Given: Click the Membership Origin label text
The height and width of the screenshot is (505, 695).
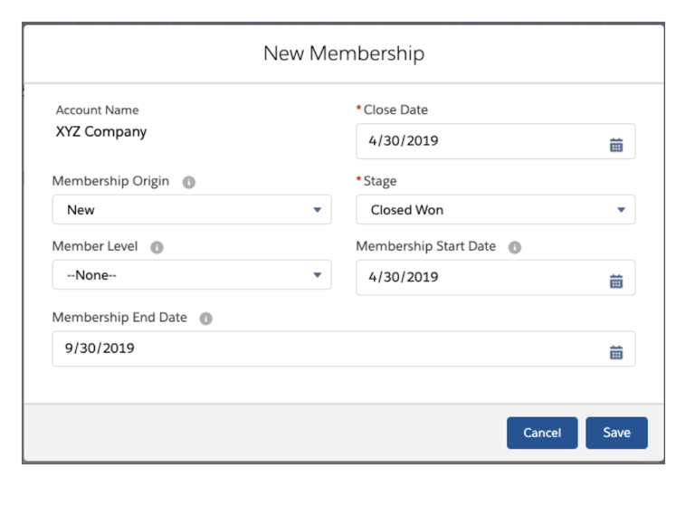Looking at the screenshot, I should point(110,181).
